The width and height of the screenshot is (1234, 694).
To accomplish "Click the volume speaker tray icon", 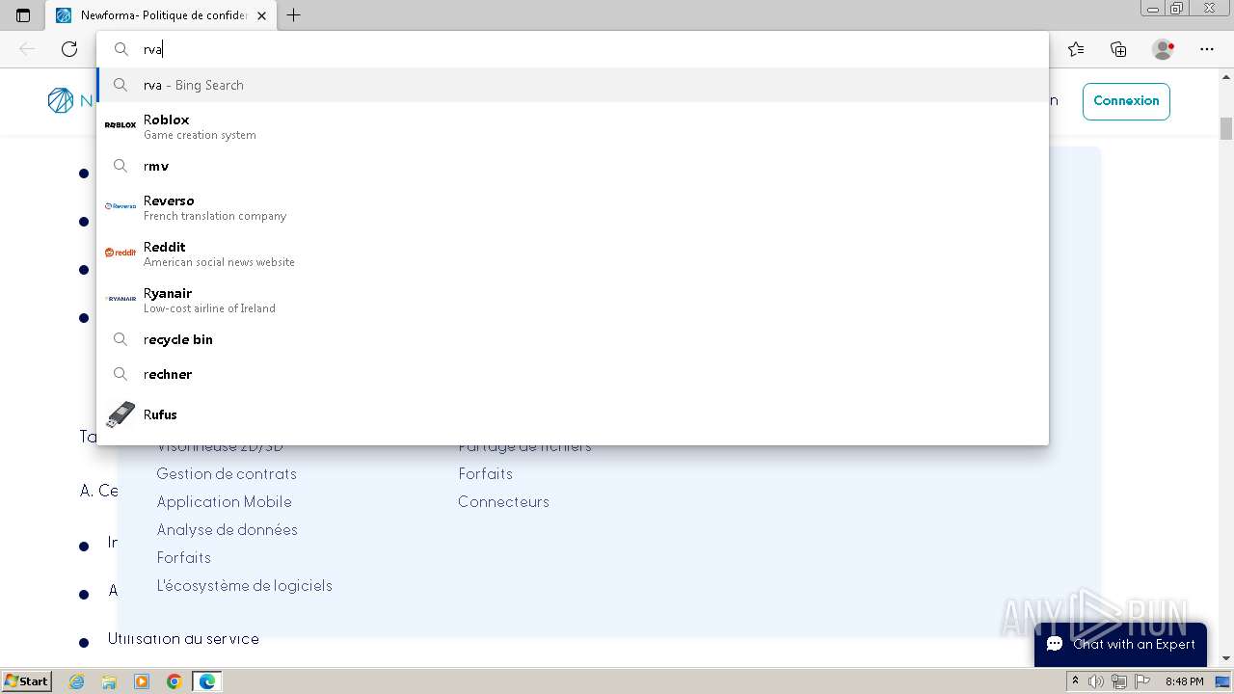I will [1096, 681].
